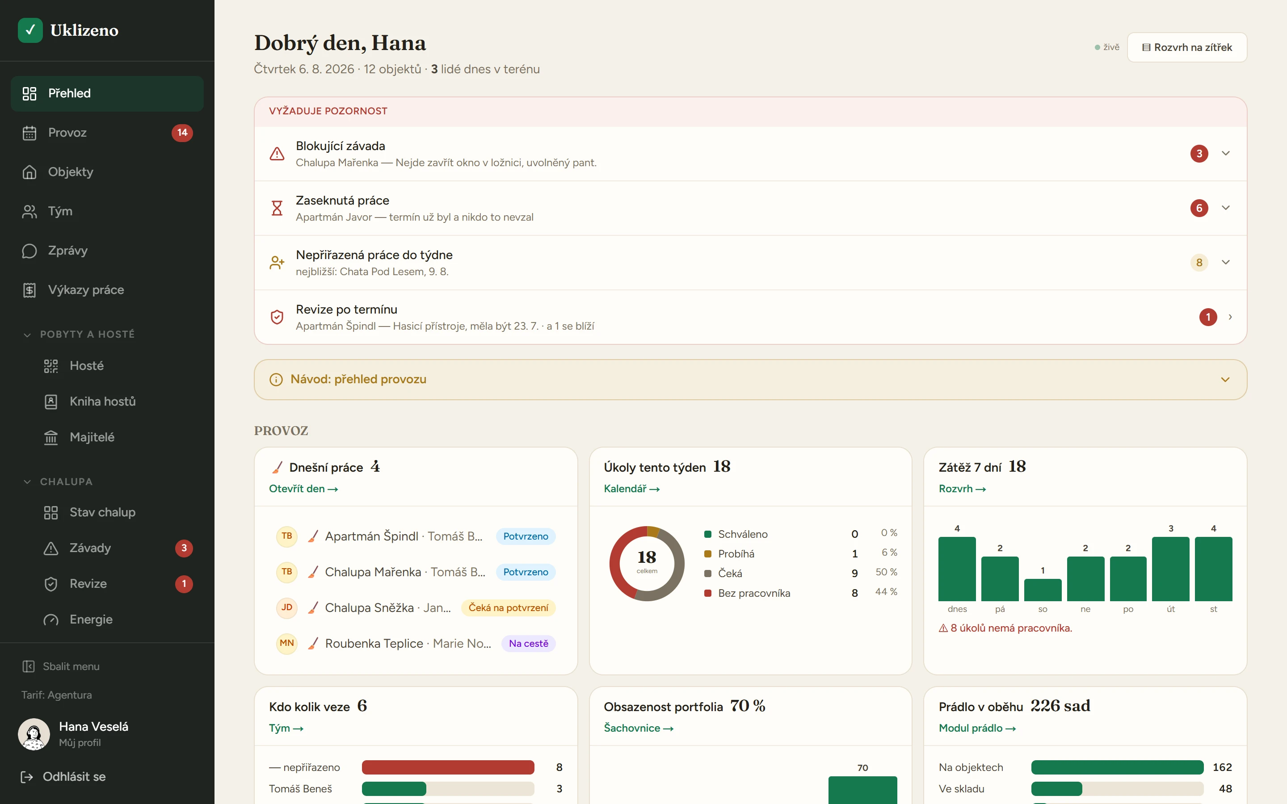Click the Provoz calendar icon
This screenshot has height=804, width=1287.
click(x=29, y=133)
